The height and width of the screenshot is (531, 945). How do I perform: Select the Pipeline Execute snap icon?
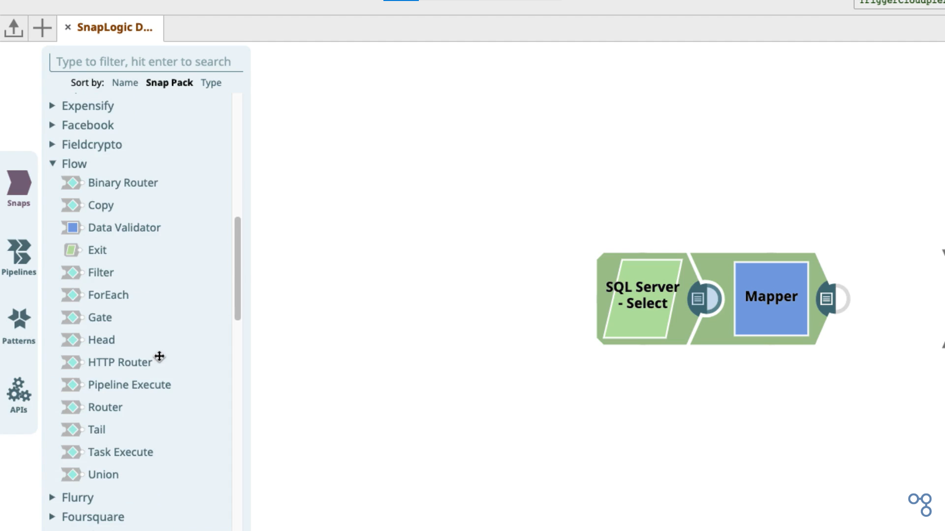point(72,384)
